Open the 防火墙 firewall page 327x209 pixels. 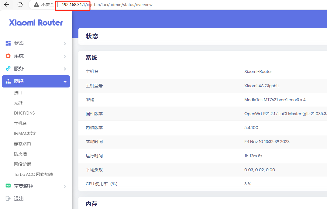pyautogui.click(x=20, y=154)
